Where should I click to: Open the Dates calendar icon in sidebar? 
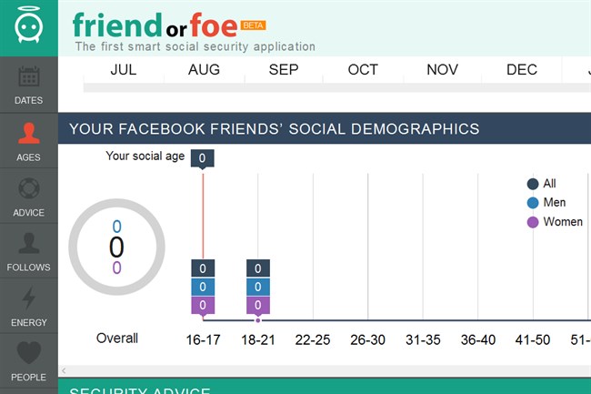coord(28,76)
